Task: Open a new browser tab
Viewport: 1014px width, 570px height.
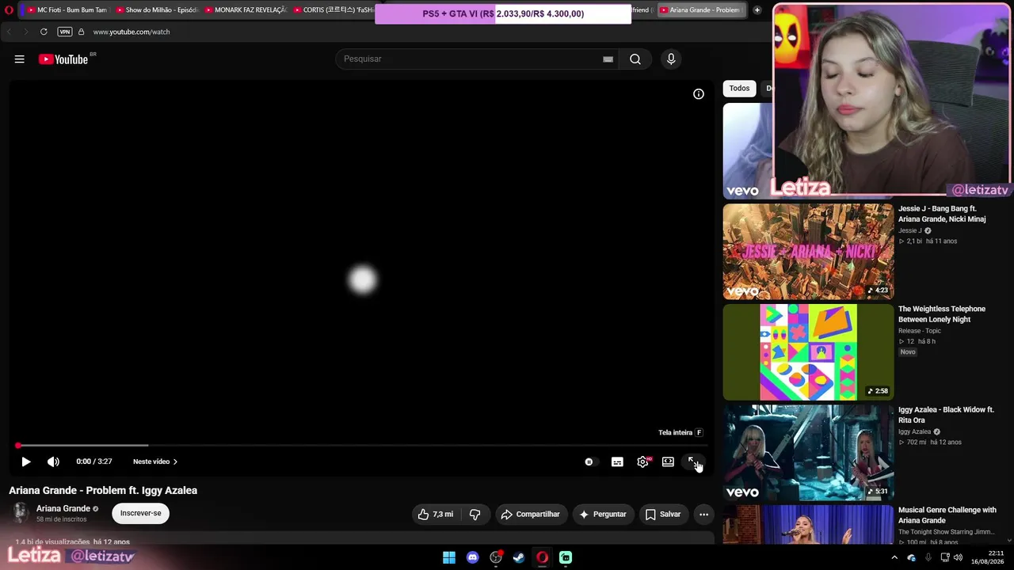Action: pos(757,10)
